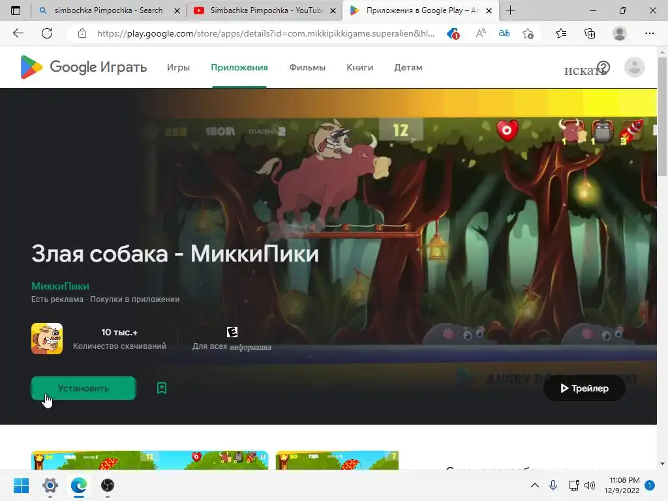
Task: Open the Edge profile avatar
Action: click(x=620, y=33)
